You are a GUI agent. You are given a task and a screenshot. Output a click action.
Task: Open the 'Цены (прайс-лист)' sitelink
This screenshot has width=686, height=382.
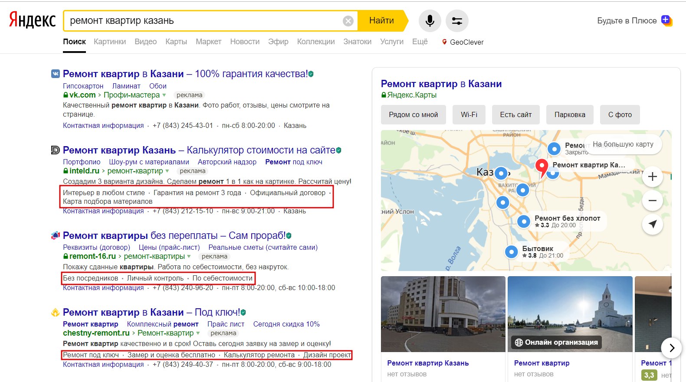pyautogui.click(x=169, y=247)
